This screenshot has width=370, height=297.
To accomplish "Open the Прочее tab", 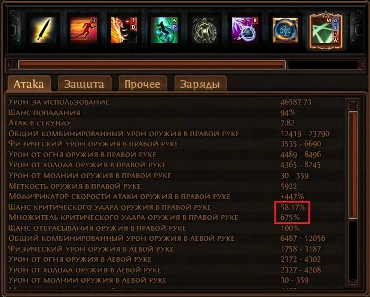I will [x=142, y=84].
